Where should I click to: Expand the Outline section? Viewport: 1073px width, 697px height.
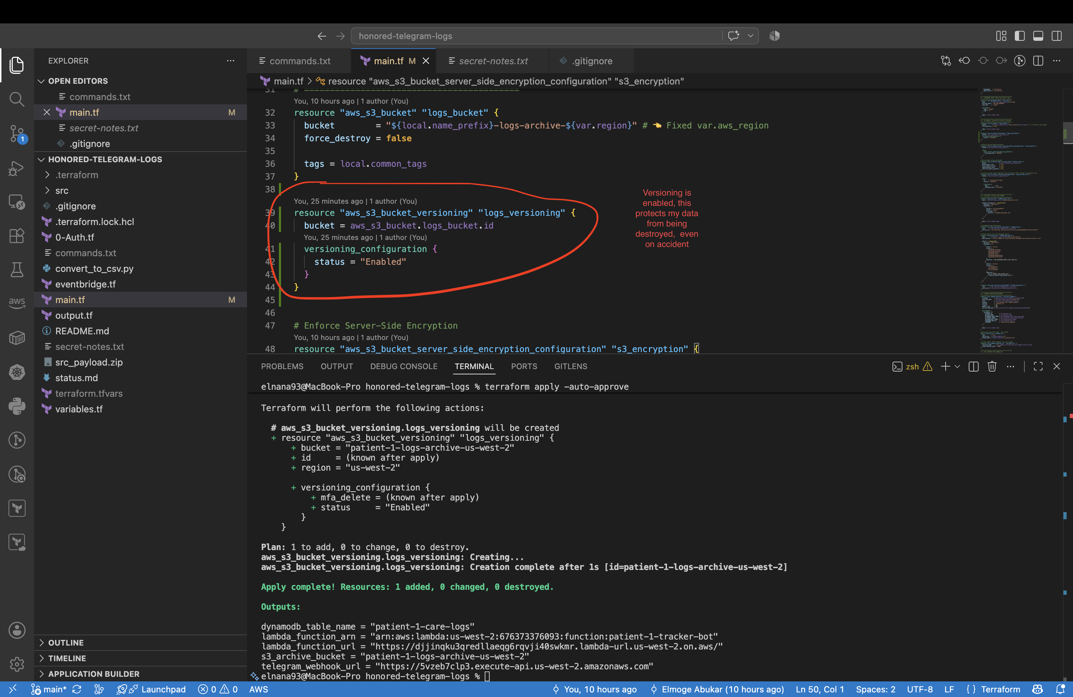pyautogui.click(x=141, y=642)
